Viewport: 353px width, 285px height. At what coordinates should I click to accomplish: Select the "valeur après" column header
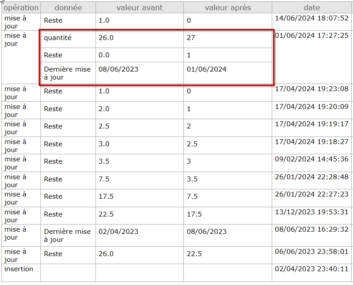227,8
